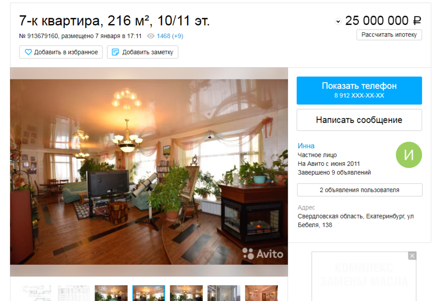
Task: Open Рассчитать ипотеку calculator
Action: (389, 35)
